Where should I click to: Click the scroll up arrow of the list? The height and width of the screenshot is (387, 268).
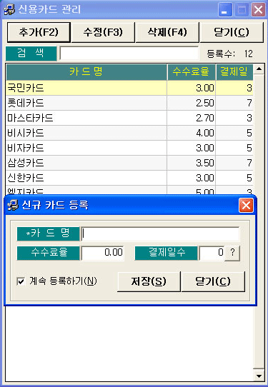[x=259, y=69]
